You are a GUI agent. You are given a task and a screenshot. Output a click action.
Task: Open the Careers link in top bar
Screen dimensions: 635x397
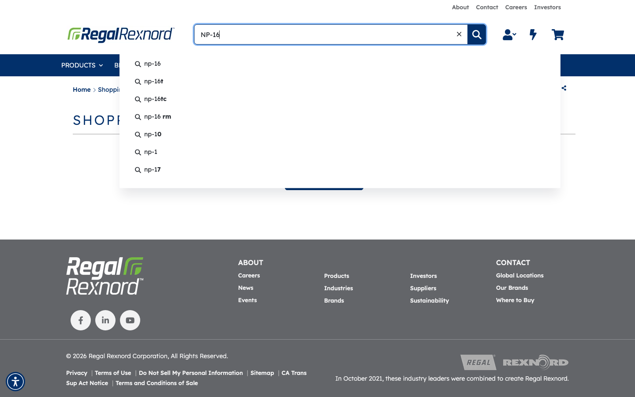[x=516, y=7]
